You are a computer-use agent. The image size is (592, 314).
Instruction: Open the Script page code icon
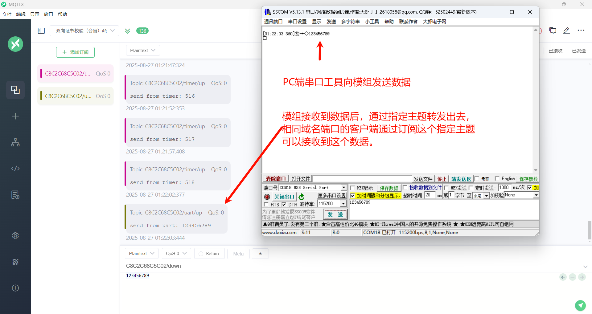pos(15,169)
